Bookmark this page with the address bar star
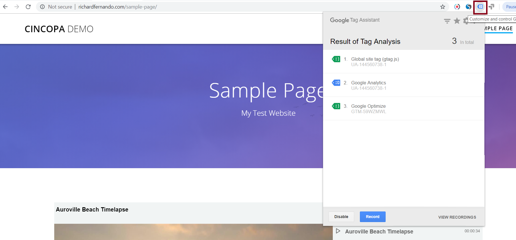Screen dimensions: 516x240 pos(443,7)
